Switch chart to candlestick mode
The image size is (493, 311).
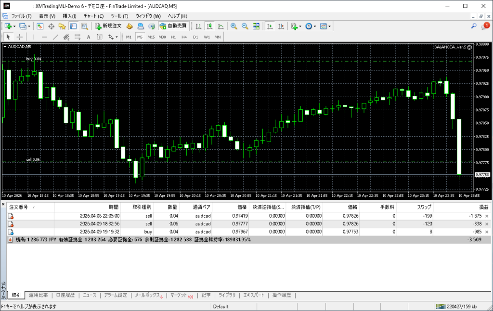209,26
